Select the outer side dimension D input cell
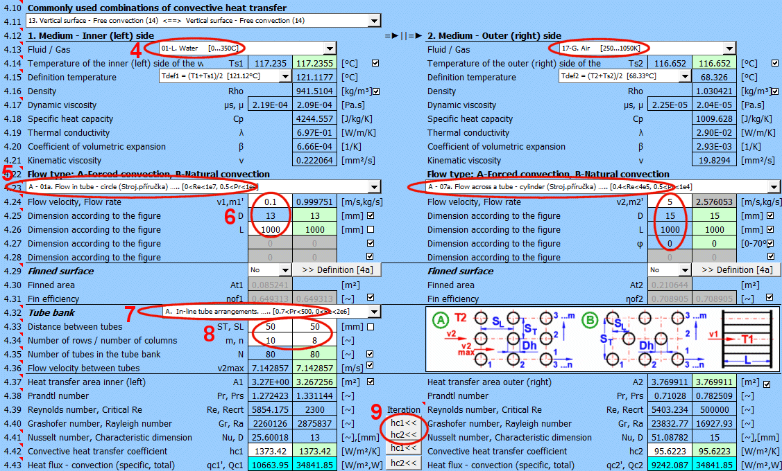The image size is (782, 471). (671, 215)
